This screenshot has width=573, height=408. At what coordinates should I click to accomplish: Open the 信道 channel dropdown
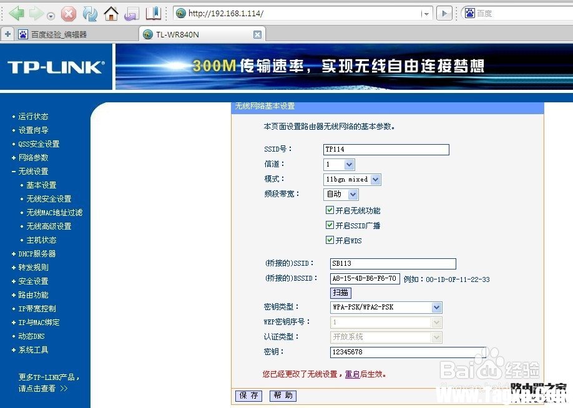(x=339, y=164)
